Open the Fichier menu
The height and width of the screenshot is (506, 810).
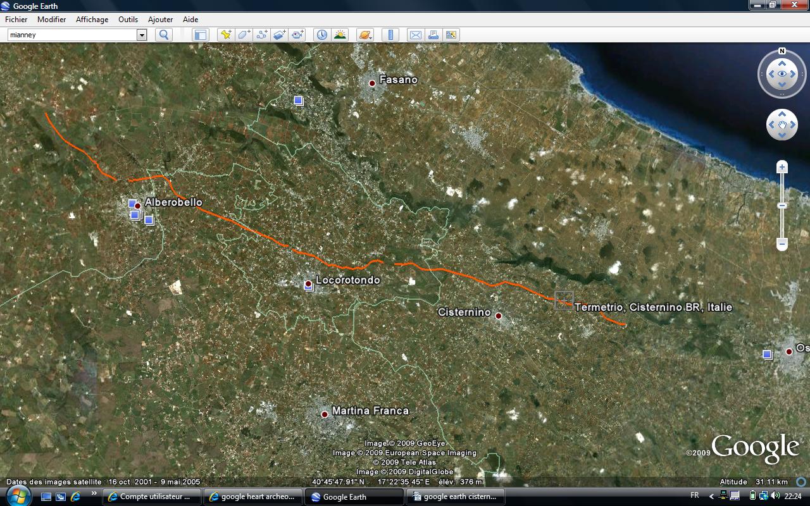pos(16,20)
